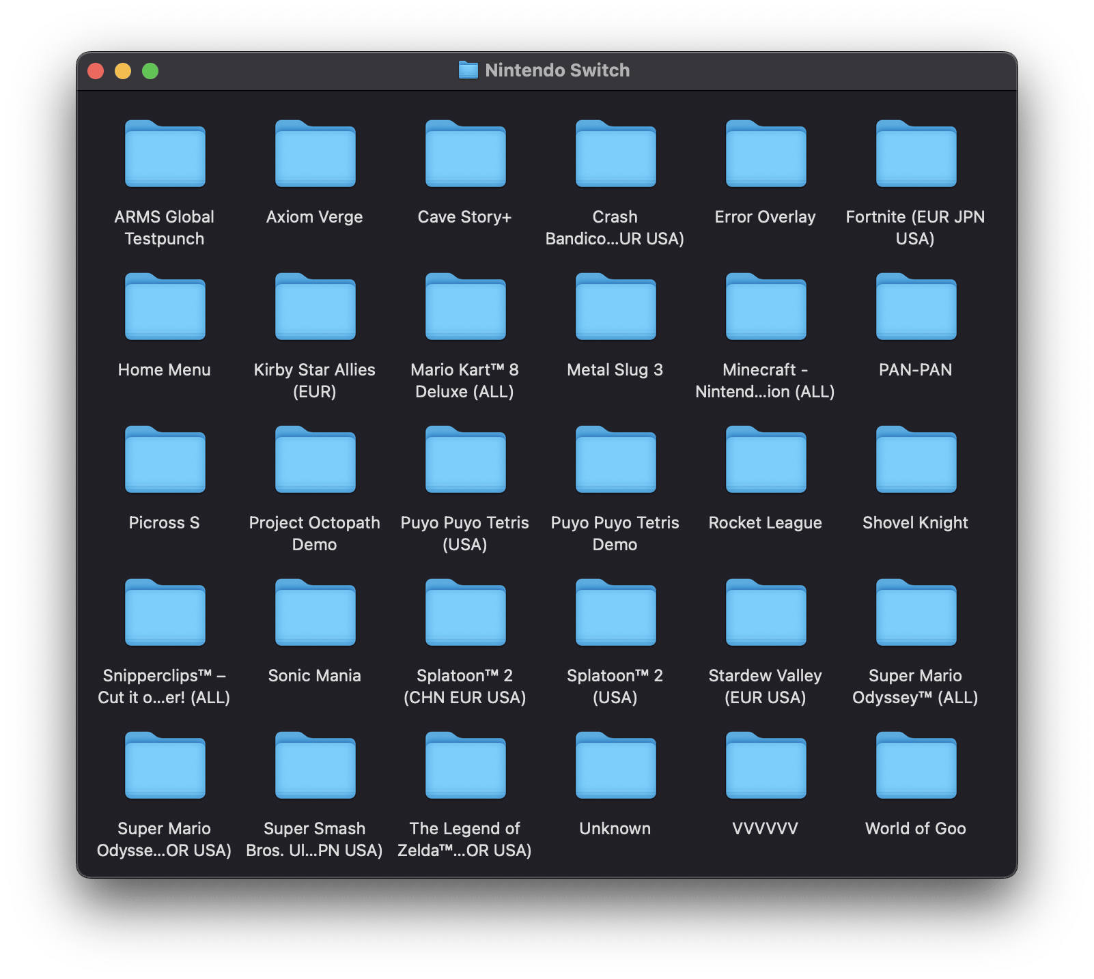The height and width of the screenshot is (979, 1094).
Task: Click the Super Mario Odyssey (ALL) folder icon
Action: (916, 612)
